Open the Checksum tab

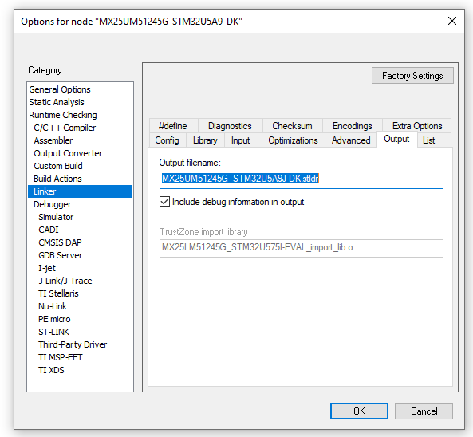click(292, 126)
